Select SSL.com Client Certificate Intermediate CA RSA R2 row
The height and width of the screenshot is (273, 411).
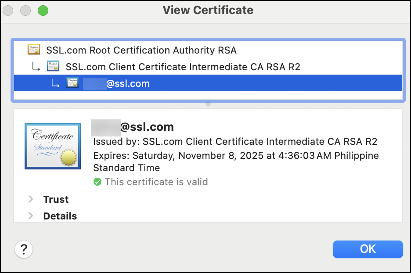click(x=208, y=67)
